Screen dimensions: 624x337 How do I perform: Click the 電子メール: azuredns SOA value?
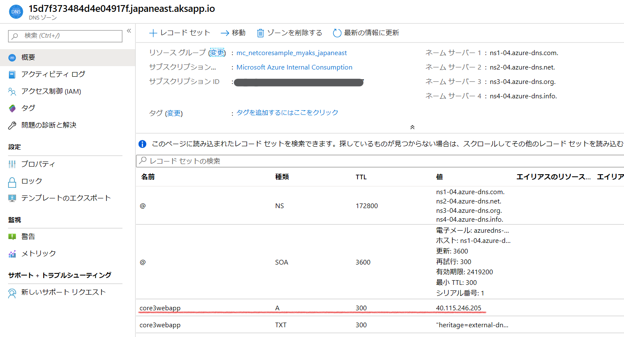click(472, 231)
